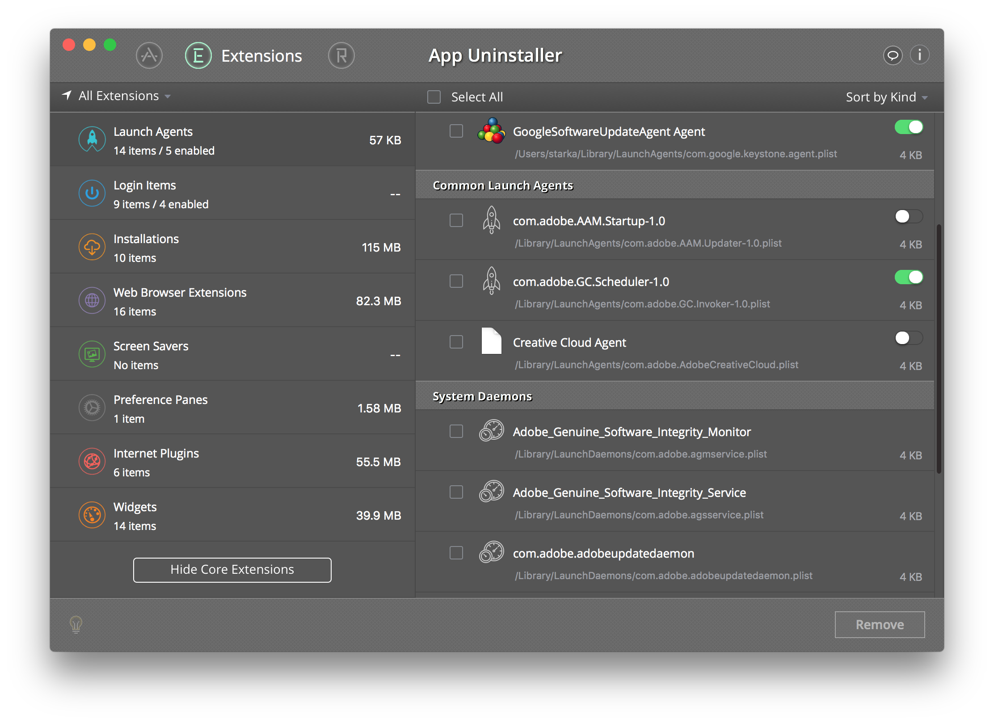Click the Hide Core Extensions button
This screenshot has height=723, width=994.
pyautogui.click(x=232, y=569)
